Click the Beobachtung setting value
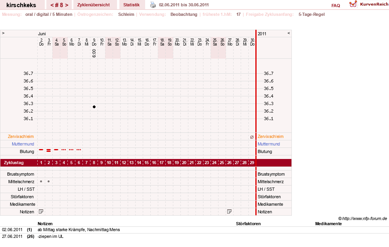The height and width of the screenshot is (247, 389). [184, 14]
